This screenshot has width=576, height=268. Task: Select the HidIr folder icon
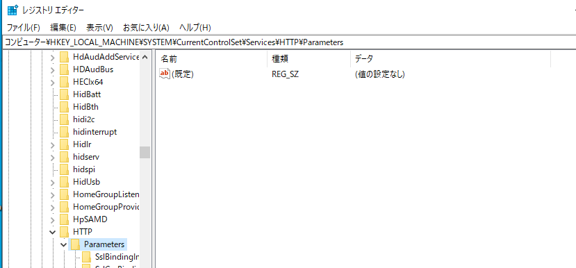pos(65,144)
